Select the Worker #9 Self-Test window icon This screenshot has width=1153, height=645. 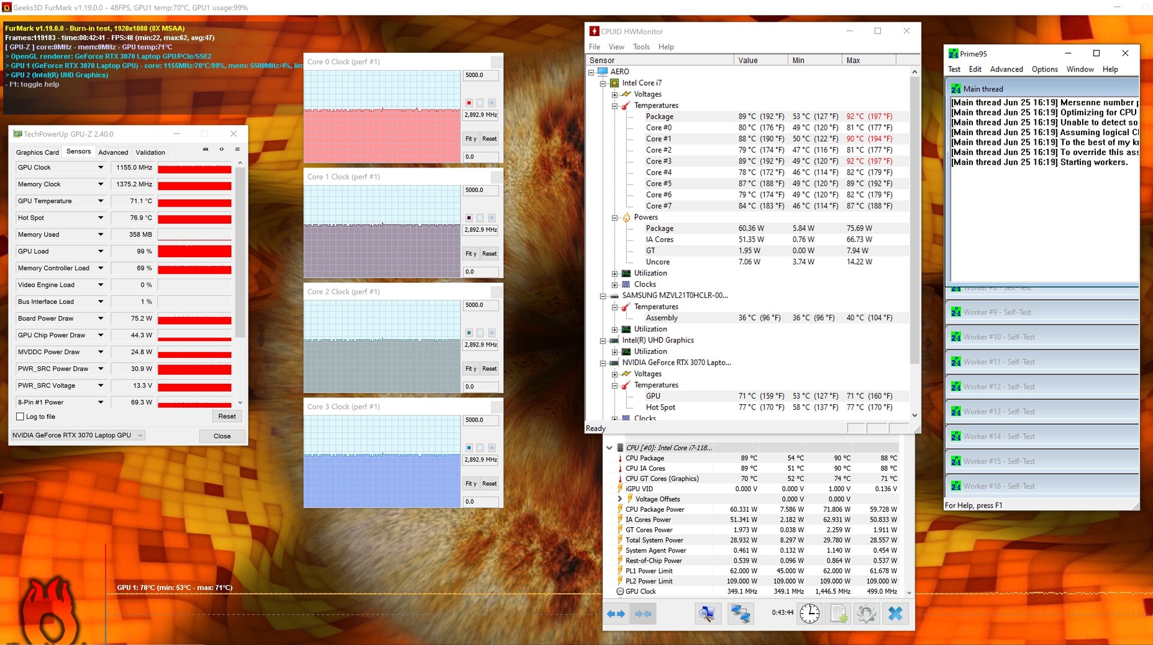(955, 312)
